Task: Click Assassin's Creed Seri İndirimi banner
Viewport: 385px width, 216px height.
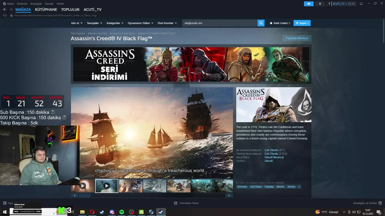Action: pos(191,64)
